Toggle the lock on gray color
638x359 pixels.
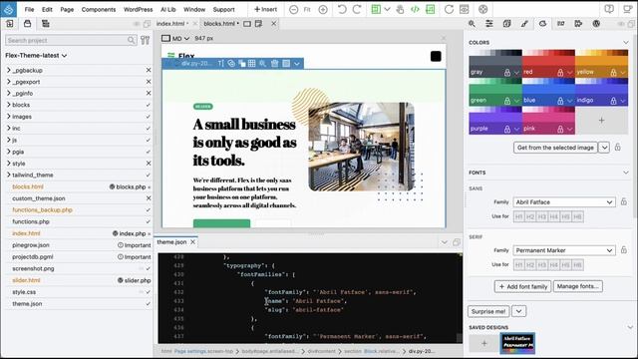(x=507, y=73)
